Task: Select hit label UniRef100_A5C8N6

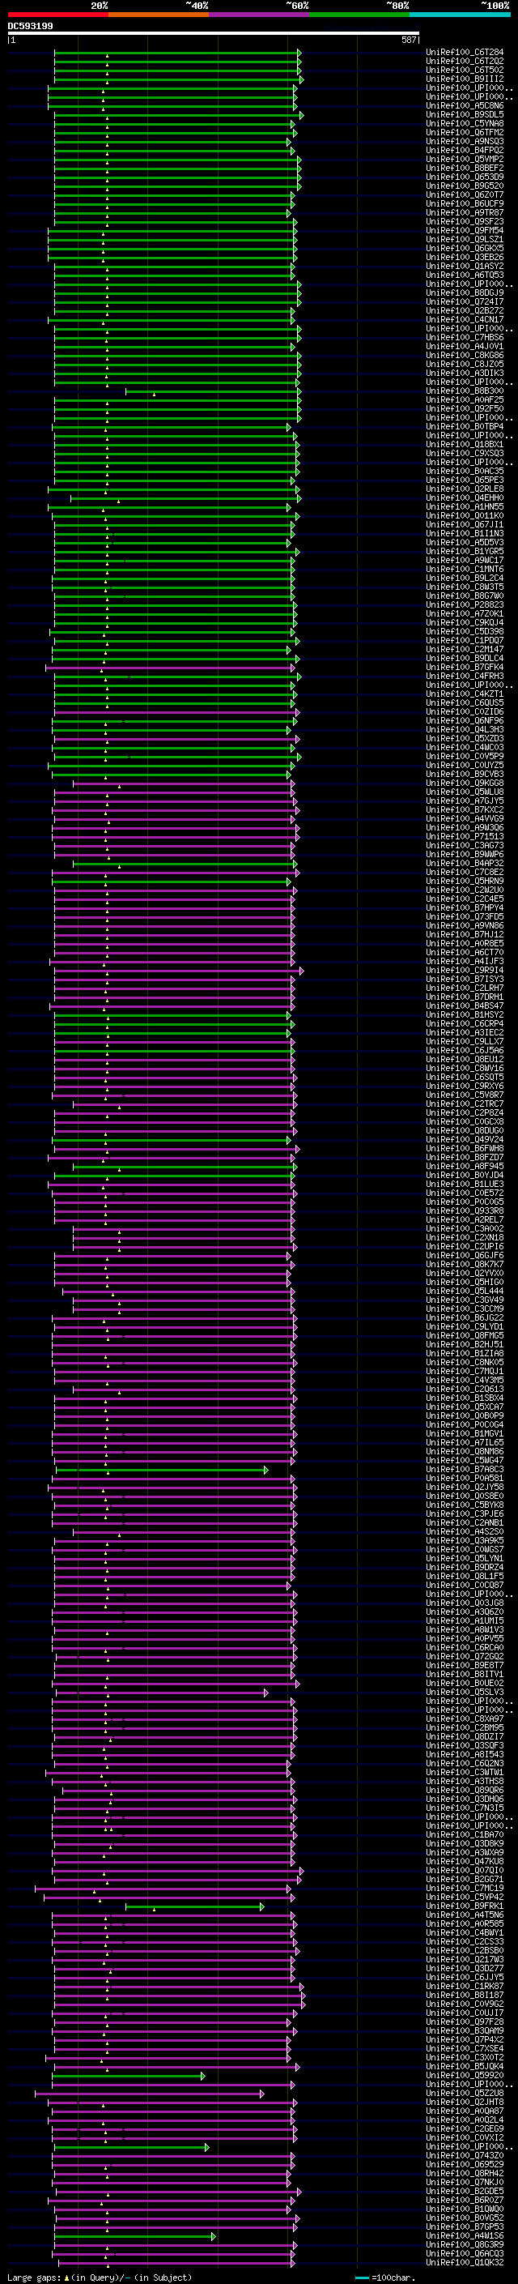Action: click(465, 105)
